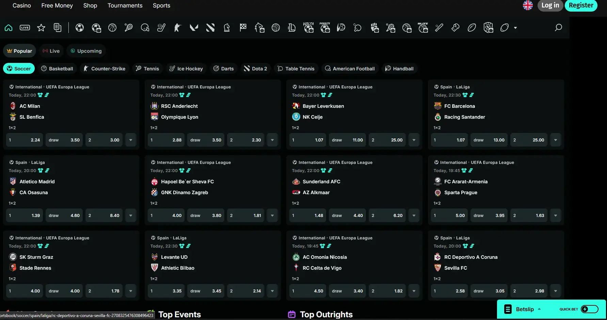Click the Register button

[x=581, y=5]
